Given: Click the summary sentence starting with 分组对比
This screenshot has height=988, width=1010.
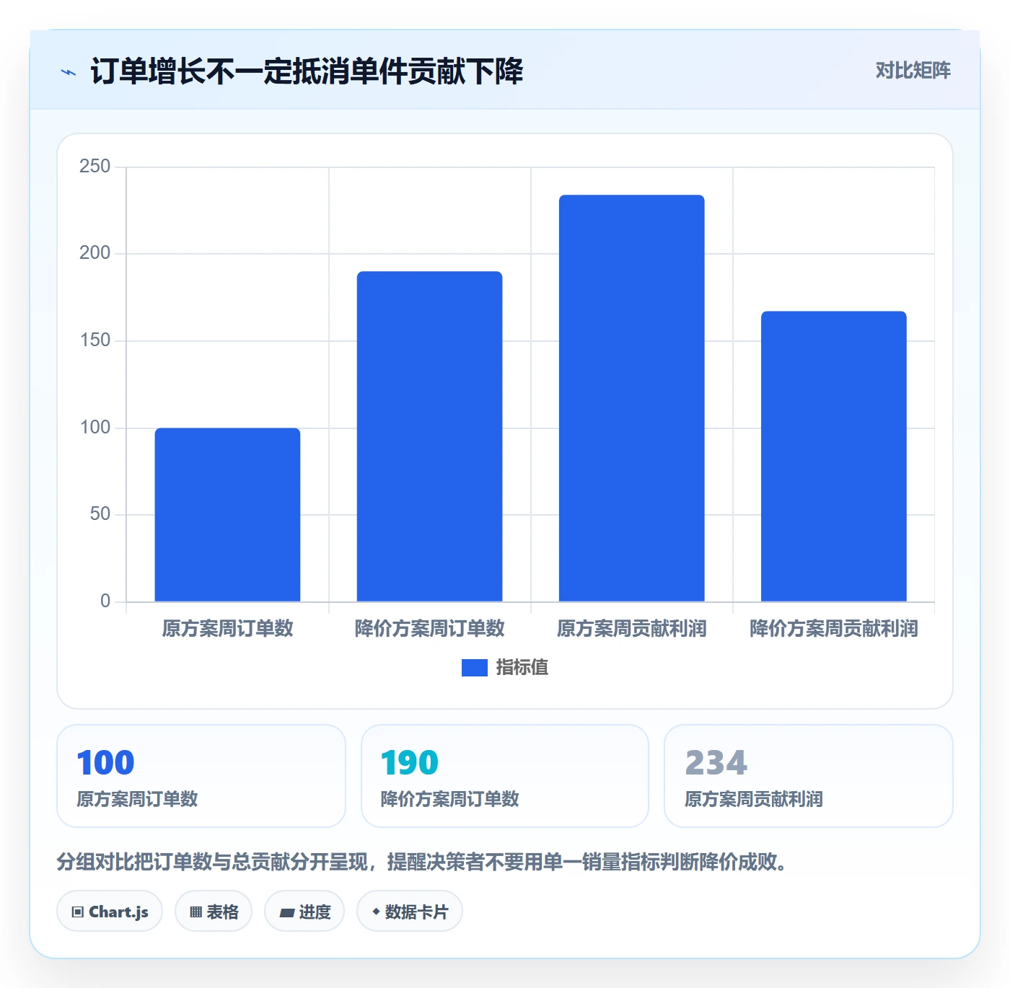Looking at the screenshot, I should (x=423, y=862).
